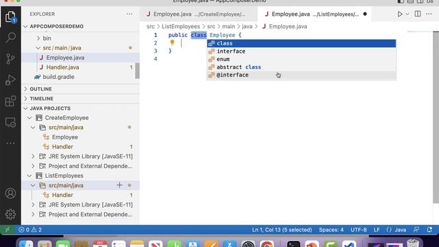Image resolution: width=439 pixels, height=247 pixels.
Task: Open Finder from the dock
Action: tap(26, 244)
